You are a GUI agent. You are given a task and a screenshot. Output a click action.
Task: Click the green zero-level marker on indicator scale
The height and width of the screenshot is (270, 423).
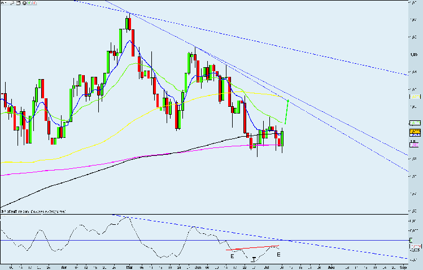411,240
